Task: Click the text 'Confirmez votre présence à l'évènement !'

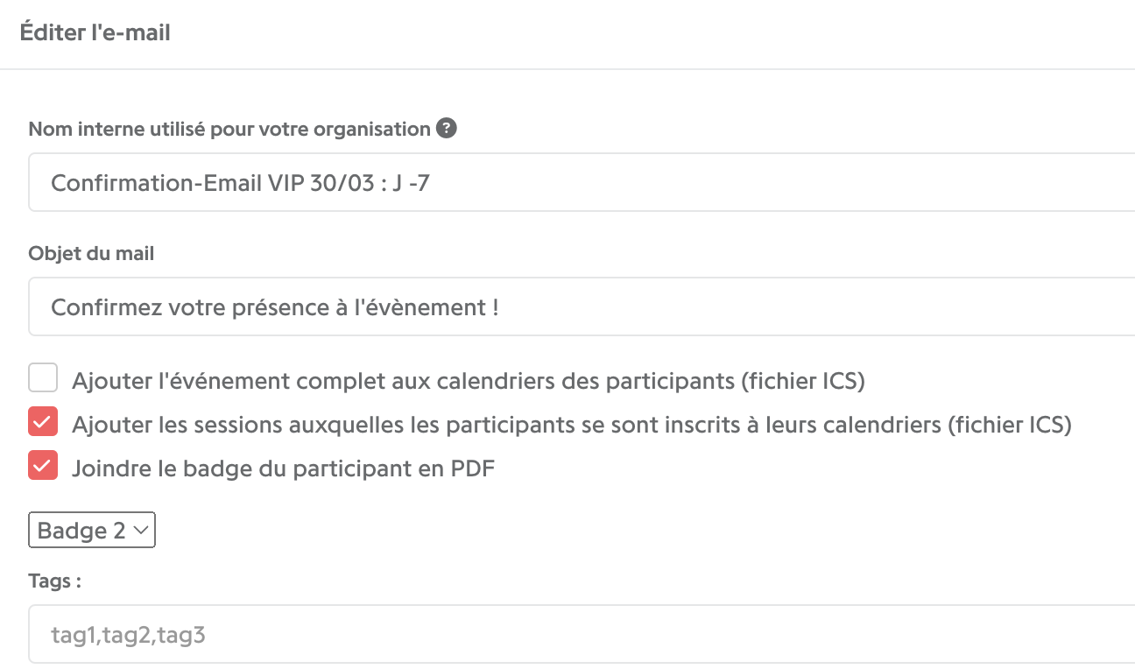Action: pos(275,307)
